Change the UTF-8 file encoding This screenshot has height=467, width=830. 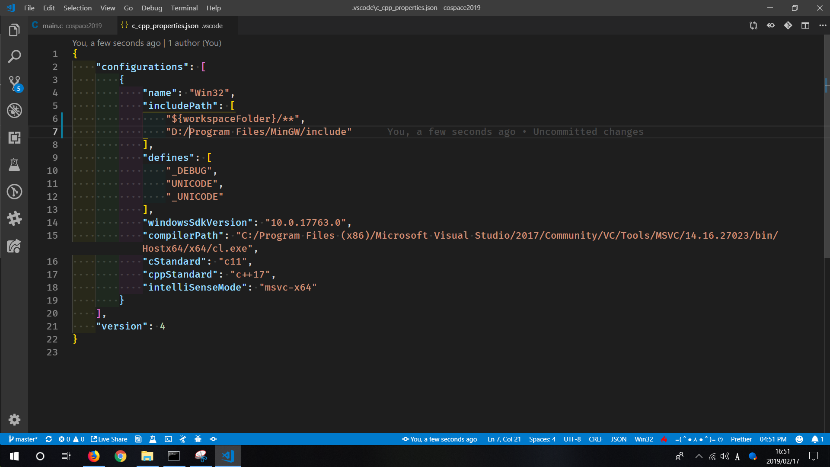(x=572, y=439)
